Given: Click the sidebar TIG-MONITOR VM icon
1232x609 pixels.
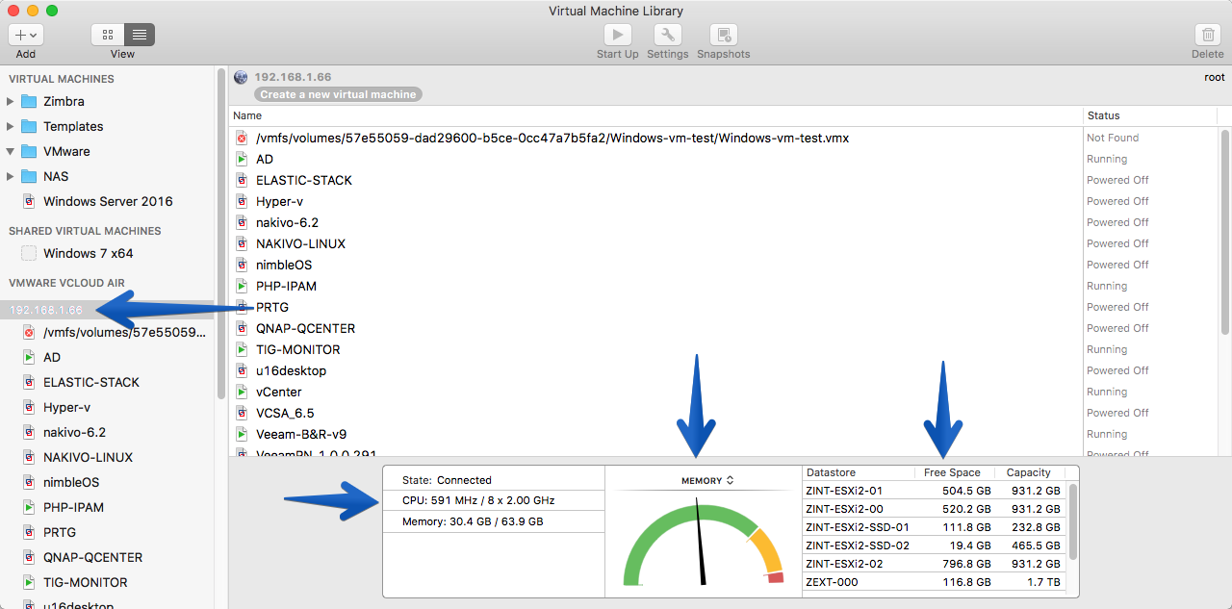Looking at the screenshot, I should [x=29, y=582].
